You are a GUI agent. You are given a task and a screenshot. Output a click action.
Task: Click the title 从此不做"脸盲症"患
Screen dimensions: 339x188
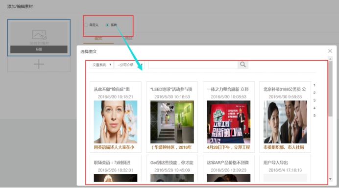click(112, 89)
